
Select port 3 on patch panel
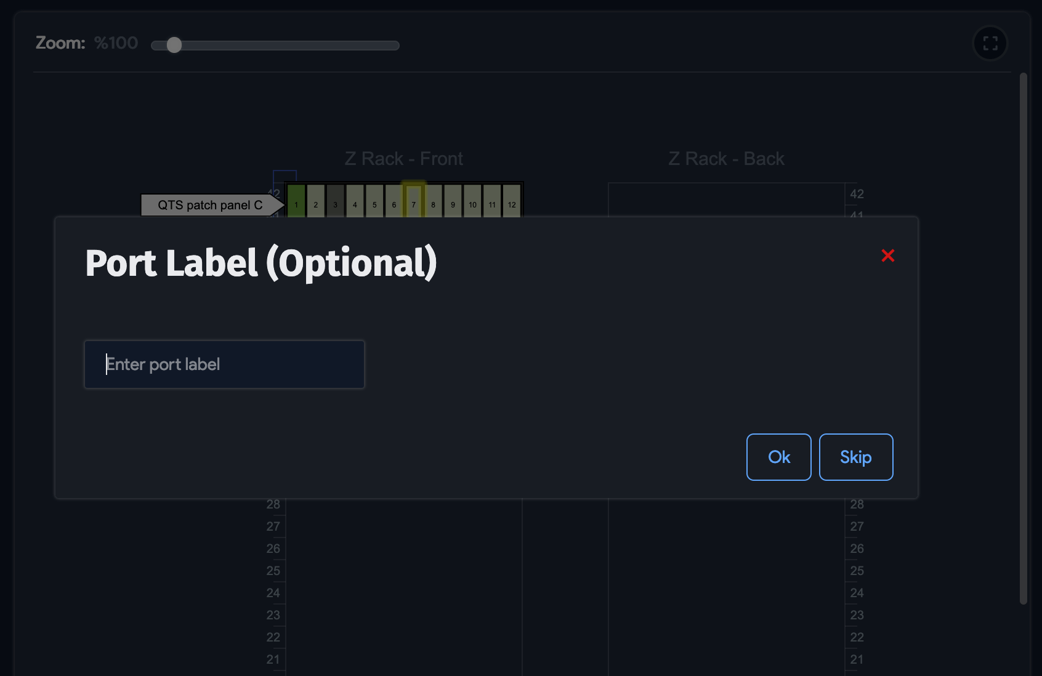(x=335, y=201)
